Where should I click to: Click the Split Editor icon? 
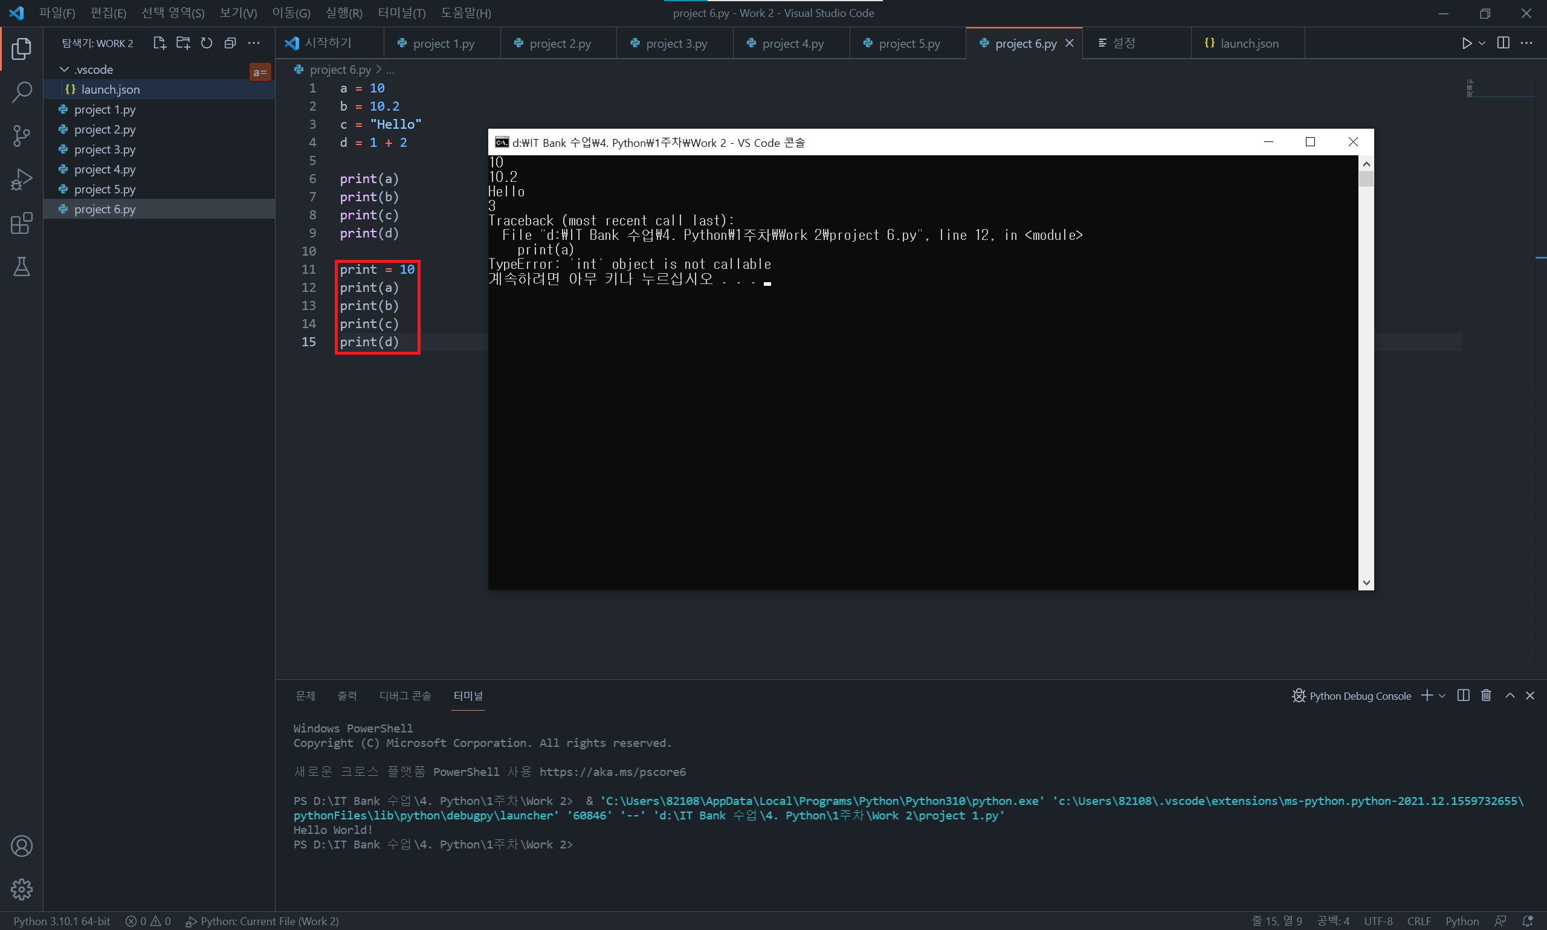pos(1502,43)
